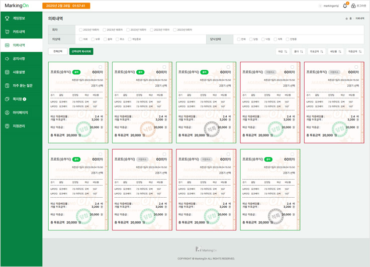370x267 pixels.
Task: Sort tickets by 배당률
Action: 336,51
